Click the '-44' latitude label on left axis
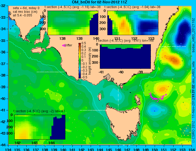196x151 pixels. (3, 145)
